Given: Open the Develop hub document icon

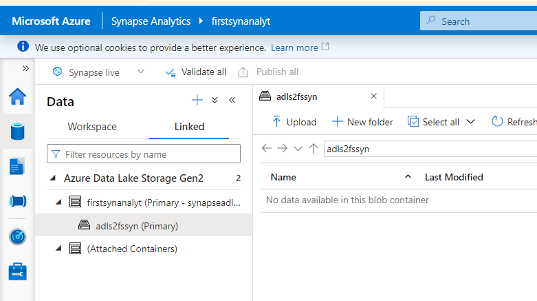Looking at the screenshot, I should point(17,167).
